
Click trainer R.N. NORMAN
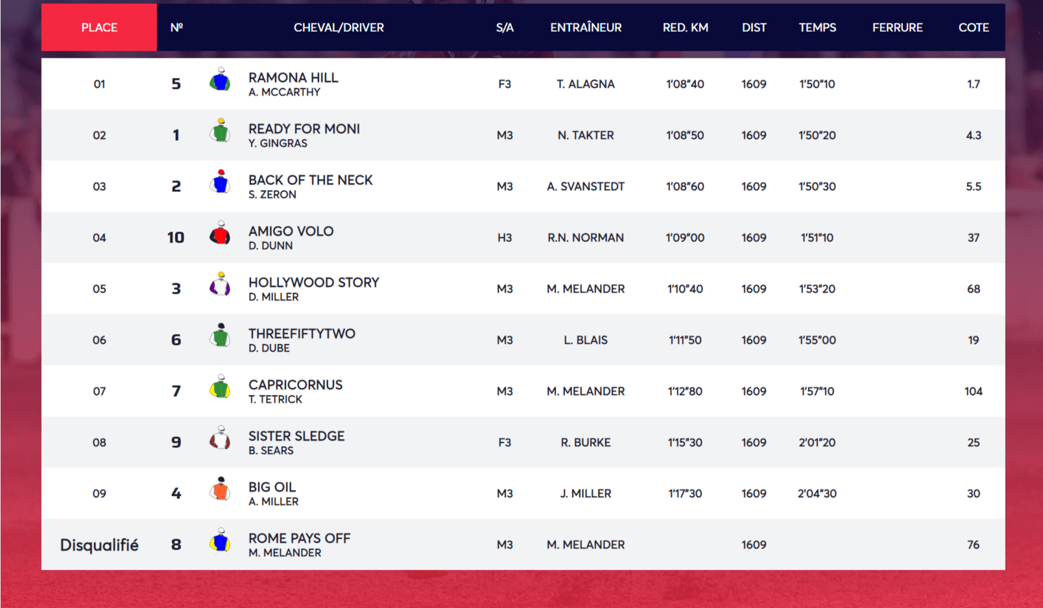pyautogui.click(x=586, y=237)
